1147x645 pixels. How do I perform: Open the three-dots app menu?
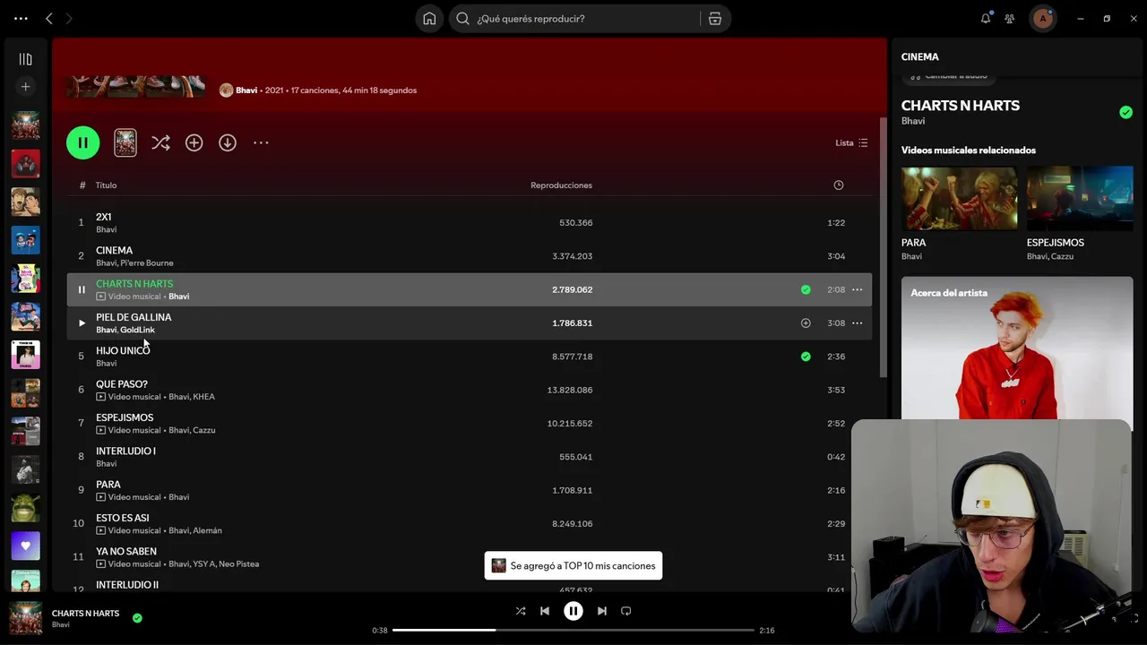tap(21, 18)
